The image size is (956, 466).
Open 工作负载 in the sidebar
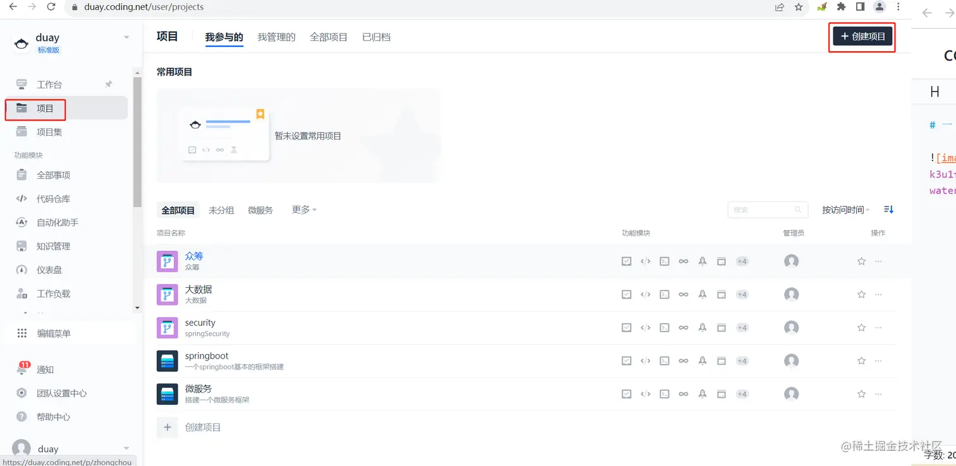pyautogui.click(x=53, y=294)
